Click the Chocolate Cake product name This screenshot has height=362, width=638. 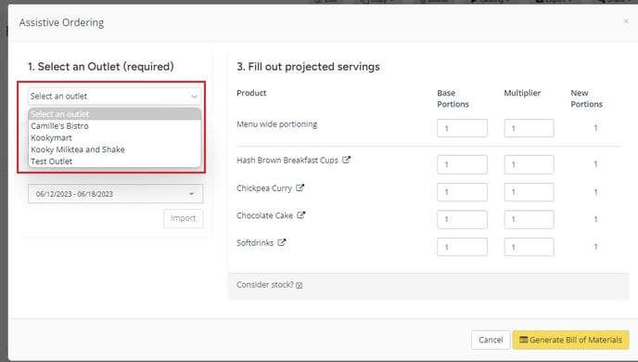[x=264, y=215]
